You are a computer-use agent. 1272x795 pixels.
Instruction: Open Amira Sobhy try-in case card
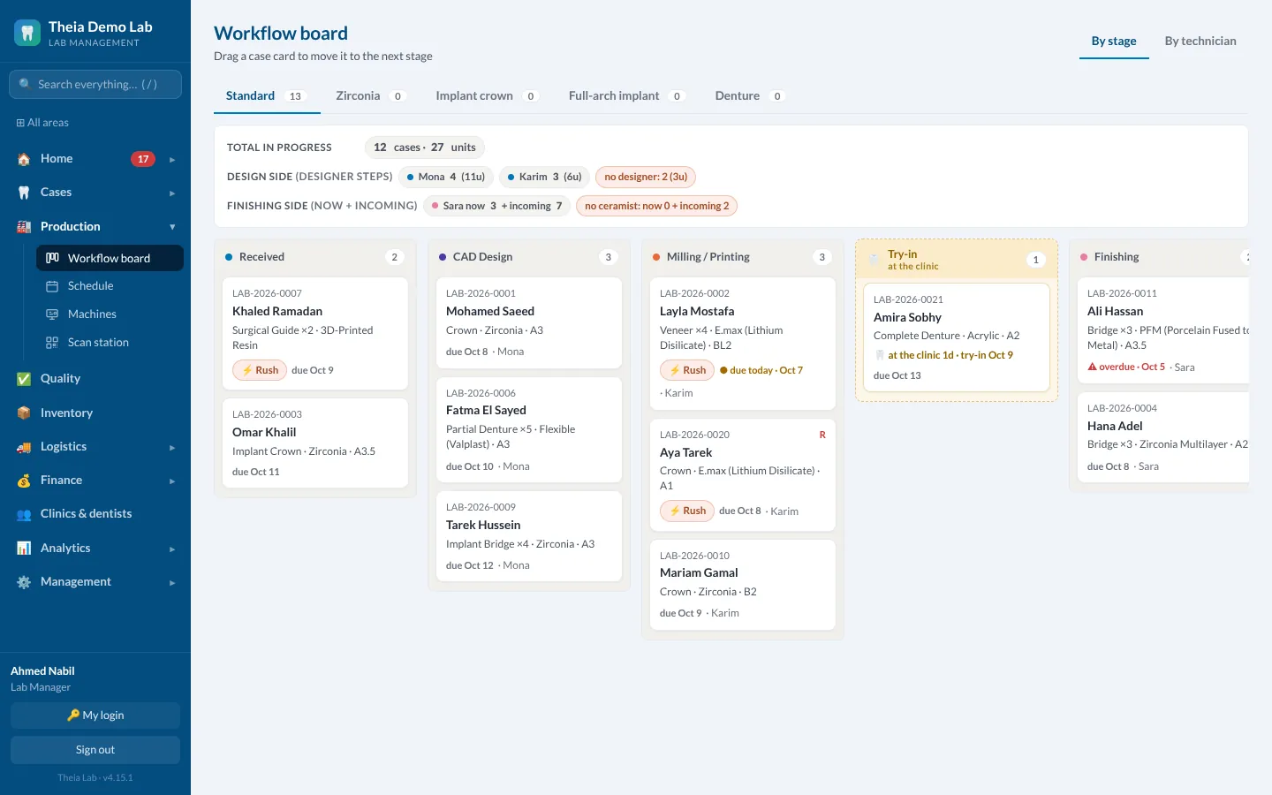tap(957, 337)
